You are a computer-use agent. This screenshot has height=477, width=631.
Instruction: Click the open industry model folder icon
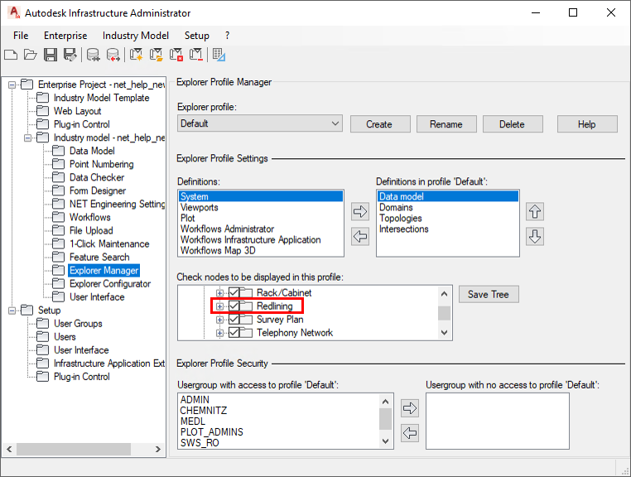click(x=156, y=55)
